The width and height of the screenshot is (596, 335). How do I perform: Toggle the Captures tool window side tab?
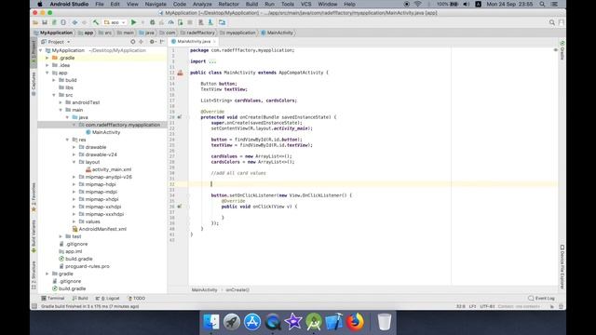coord(34,84)
